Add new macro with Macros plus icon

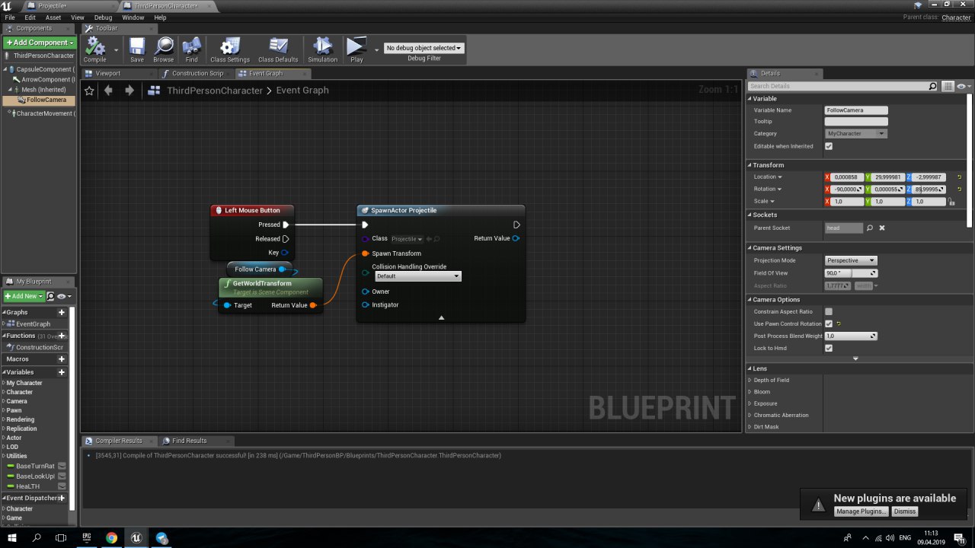(62, 359)
